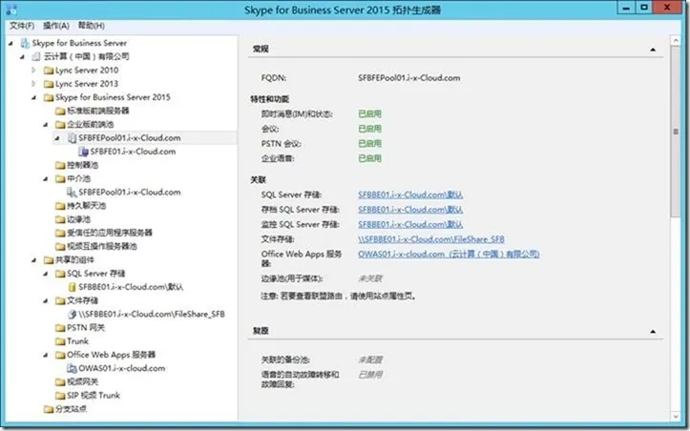Select the Trunk tree item
The width and height of the screenshot is (690, 431).
pos(77,341)
